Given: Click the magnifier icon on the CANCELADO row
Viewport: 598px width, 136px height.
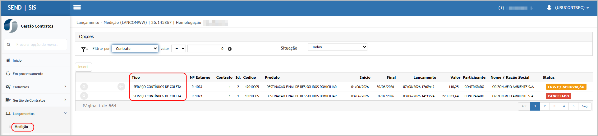Looking at the screenshot, I should [x=84, y=96].
